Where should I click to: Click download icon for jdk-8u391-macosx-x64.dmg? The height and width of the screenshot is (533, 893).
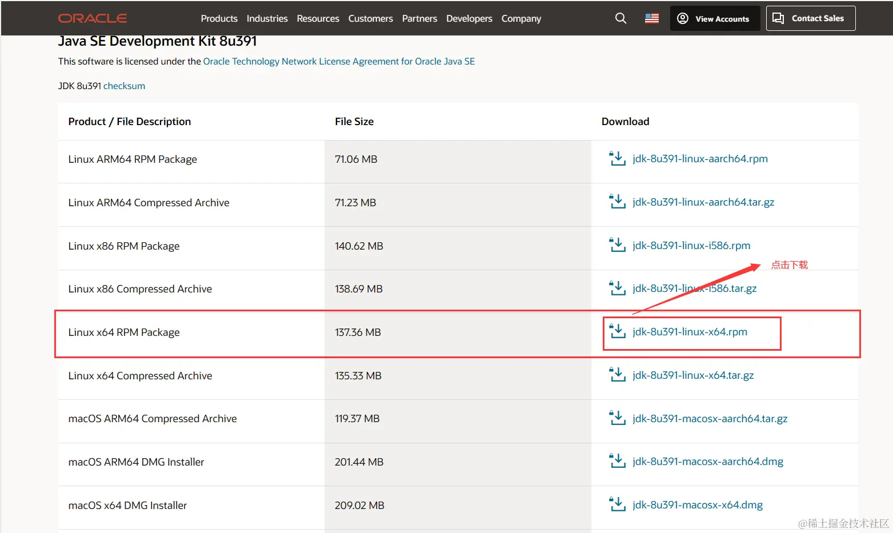tap(617, 505)
